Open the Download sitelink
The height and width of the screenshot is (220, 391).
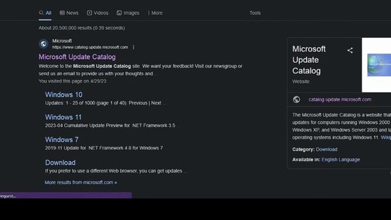pyautogui.click(x=60, y=163)
